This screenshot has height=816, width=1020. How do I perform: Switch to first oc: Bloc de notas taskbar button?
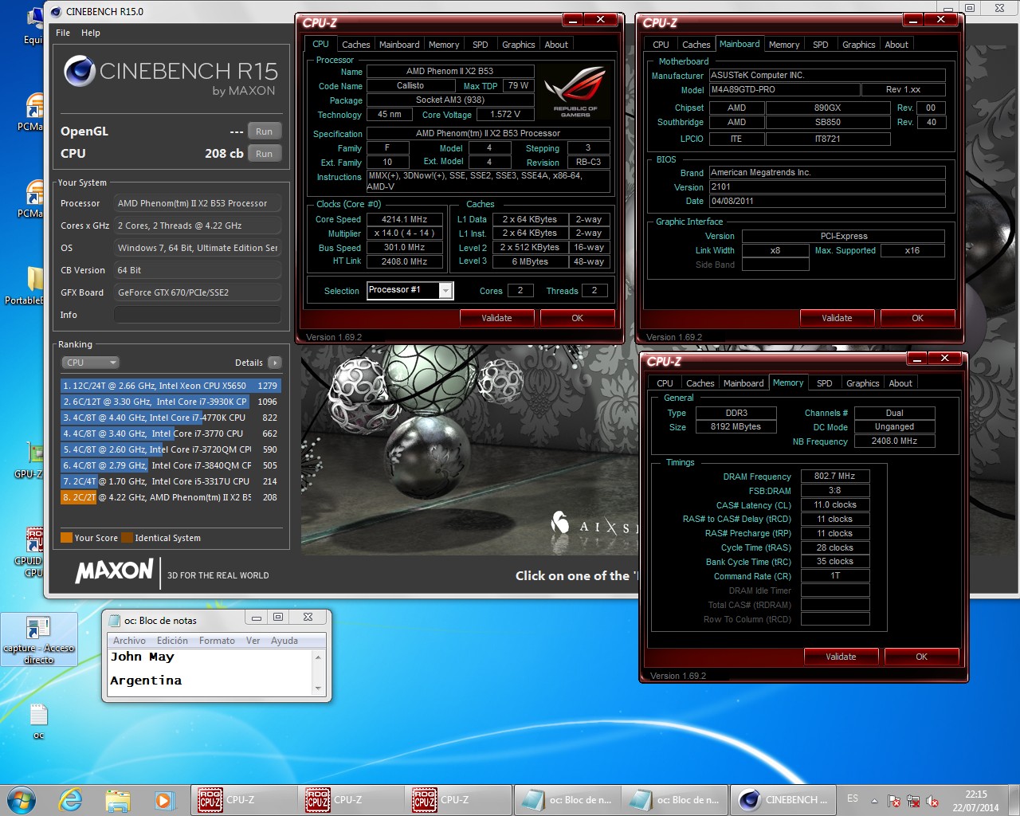coord(567,800)
